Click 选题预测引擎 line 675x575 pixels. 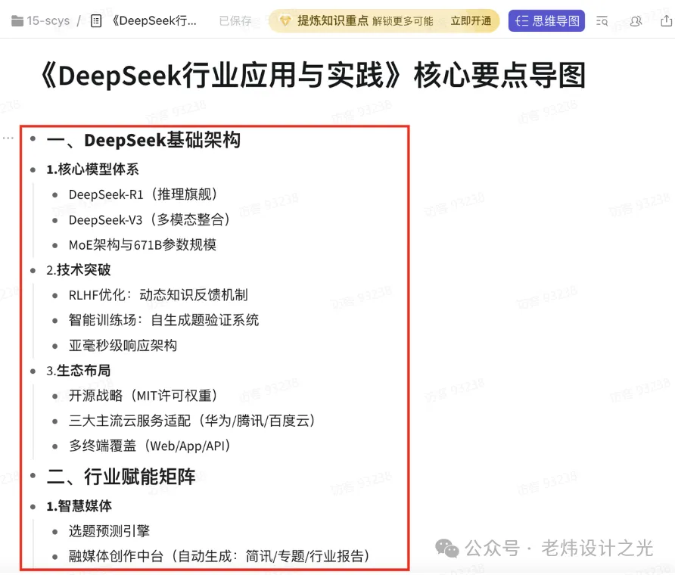pyautogui.click(x=109, y=531)
